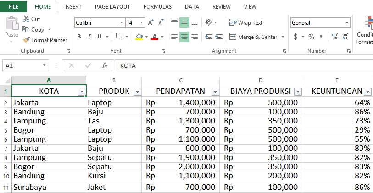Viewport: 373px width, 193px height.
Task: Open the Insert Function dialog
Action: (x=104, y=66)
